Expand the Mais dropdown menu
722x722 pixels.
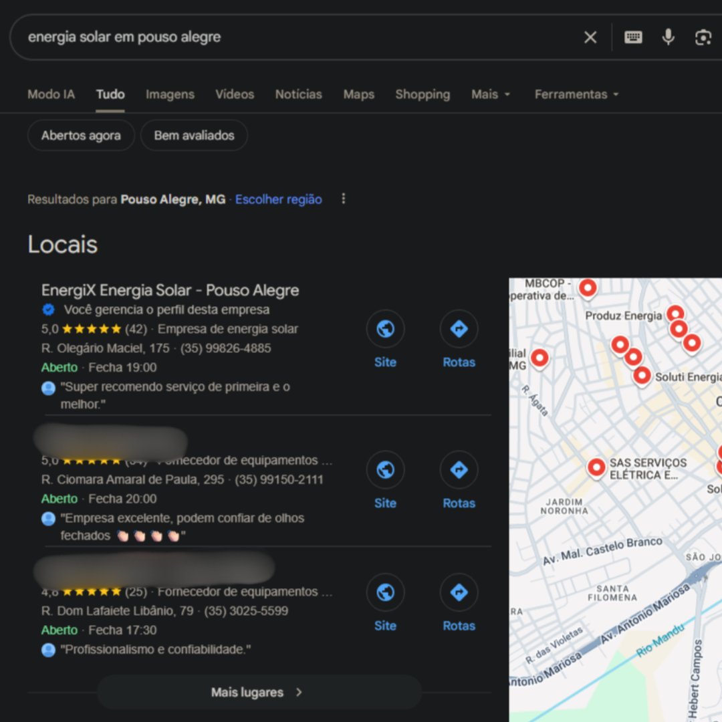(491, 94)
